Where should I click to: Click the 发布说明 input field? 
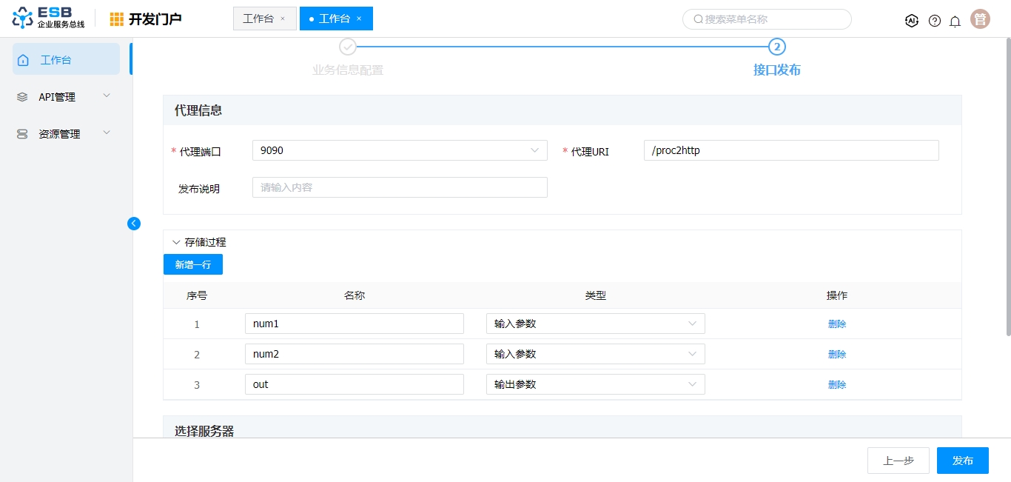400,187
